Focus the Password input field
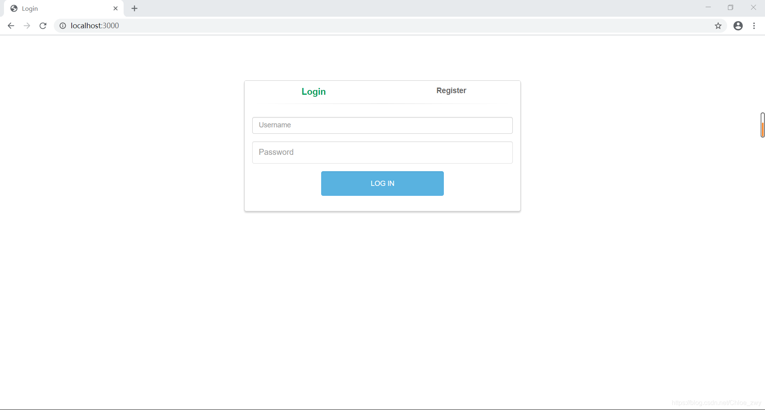Screen dimensions: 765x410 382,152
